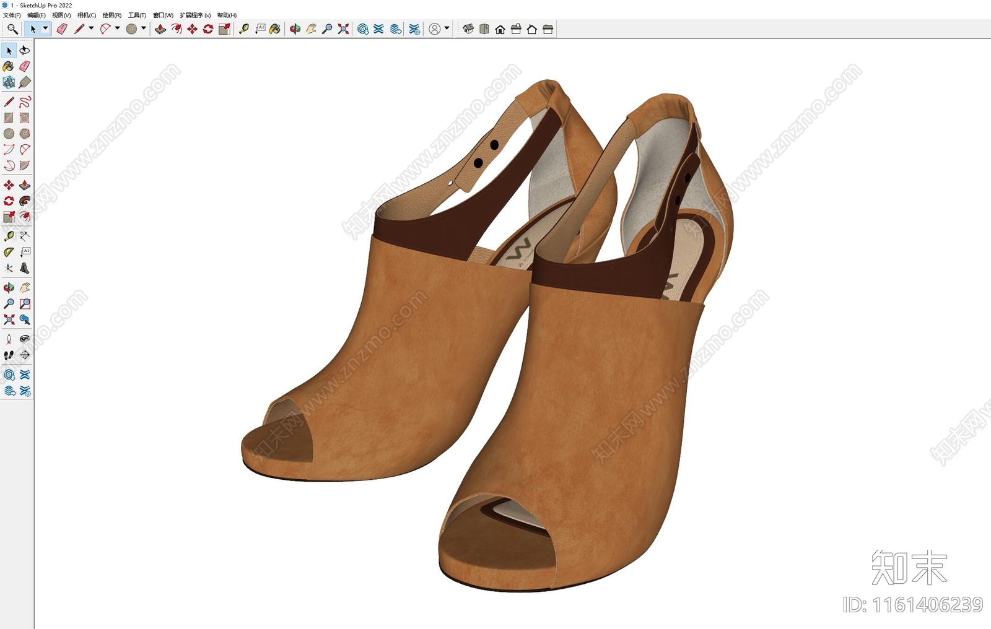991x629 pixels.
Task: Click Zoom Extents in the top toolbar
Action: tap(344, 29)
